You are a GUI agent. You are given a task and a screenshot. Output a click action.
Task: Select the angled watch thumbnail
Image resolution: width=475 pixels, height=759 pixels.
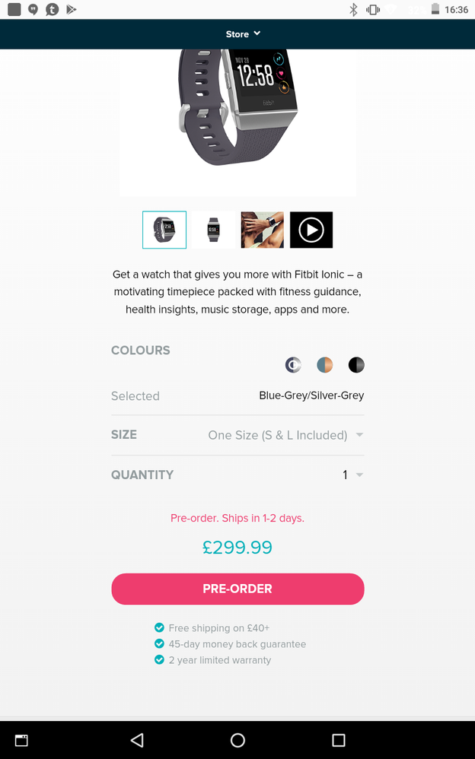[164, 230]
